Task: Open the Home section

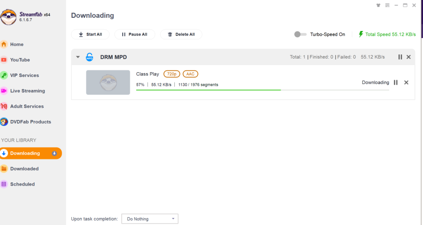Action: click(17, 45)
